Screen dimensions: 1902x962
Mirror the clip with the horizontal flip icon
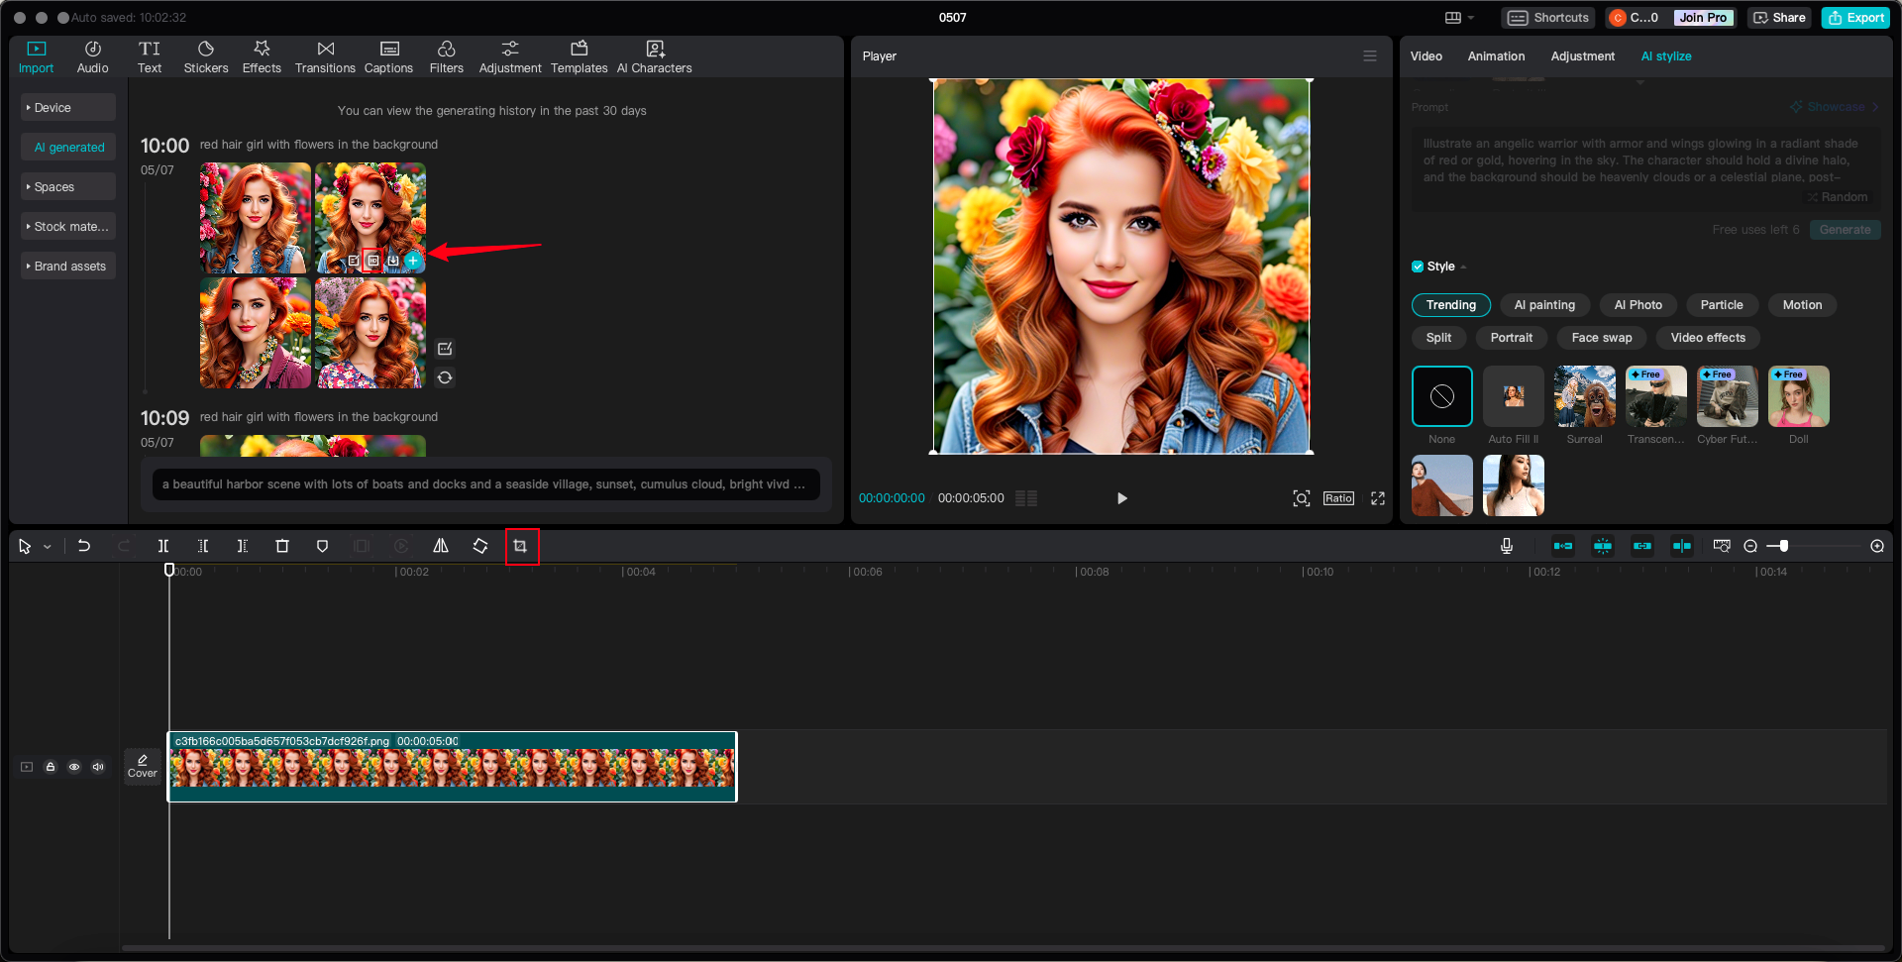[x=441, y=546]
